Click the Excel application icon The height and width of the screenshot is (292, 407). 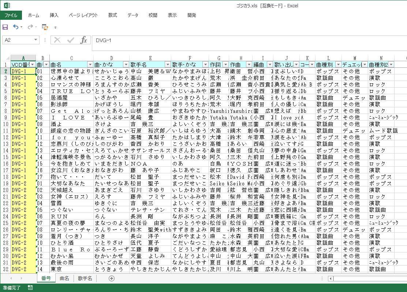(7, 5)
